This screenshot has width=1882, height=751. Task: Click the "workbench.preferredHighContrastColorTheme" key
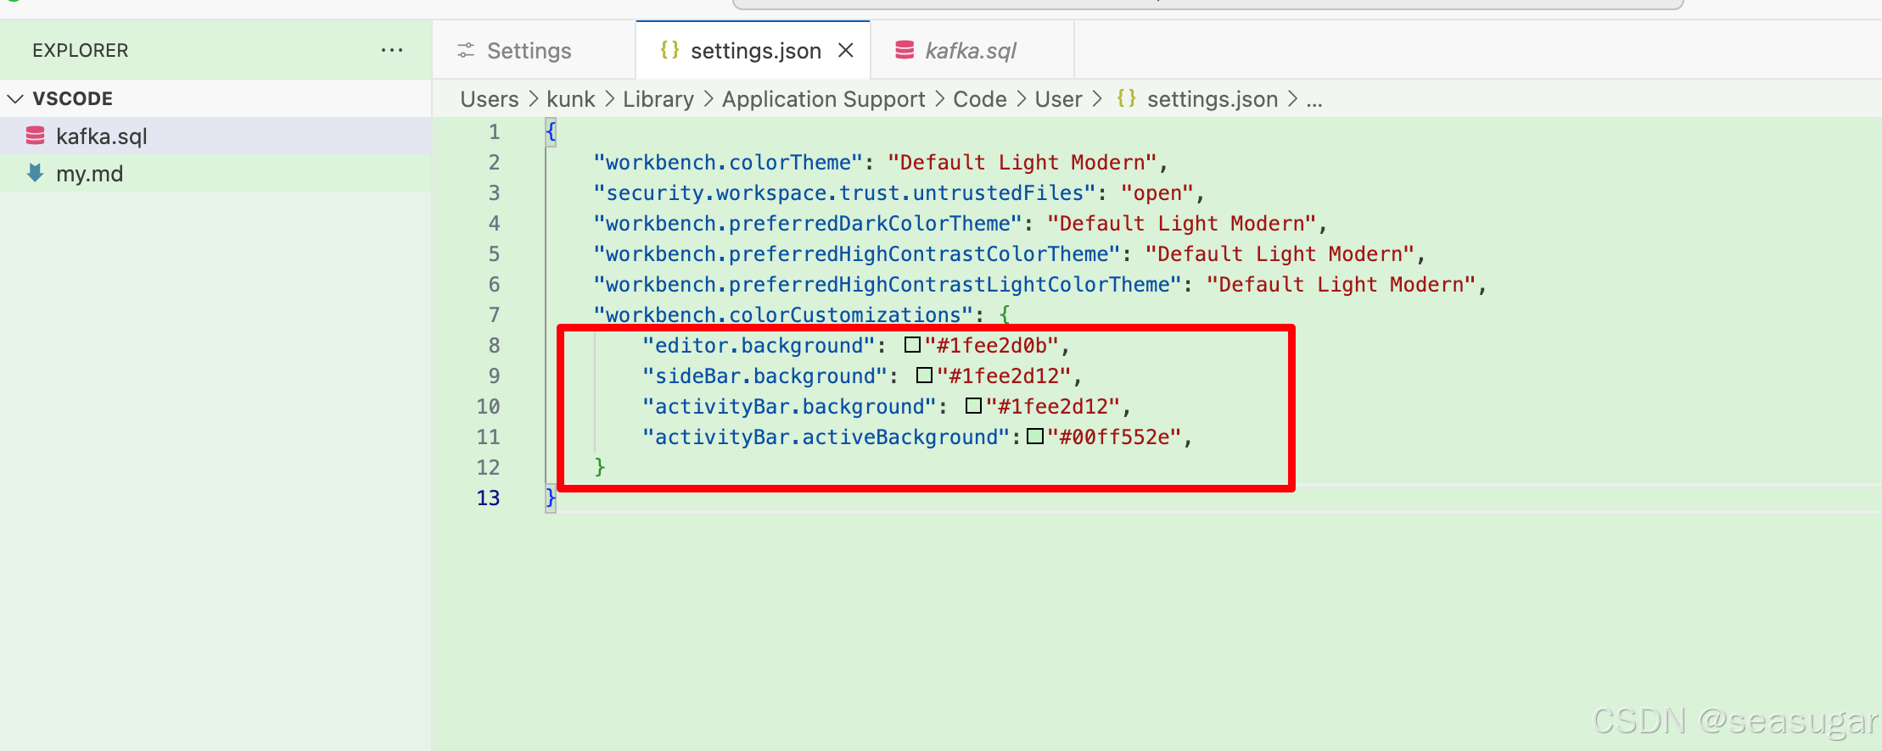(x=857, y=254)
